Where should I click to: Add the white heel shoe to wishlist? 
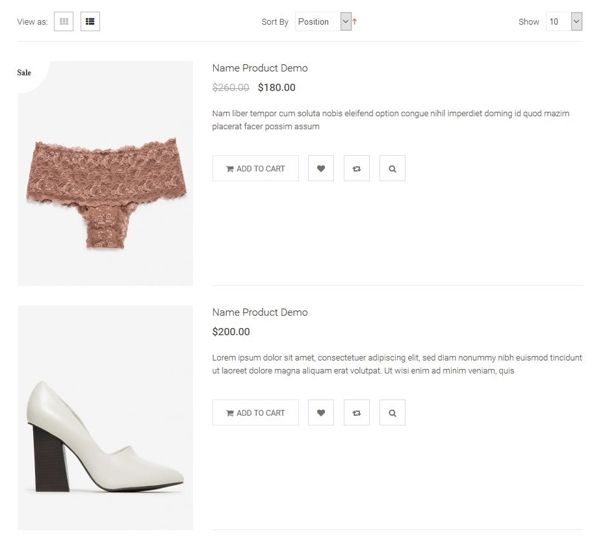pos(320,412)
